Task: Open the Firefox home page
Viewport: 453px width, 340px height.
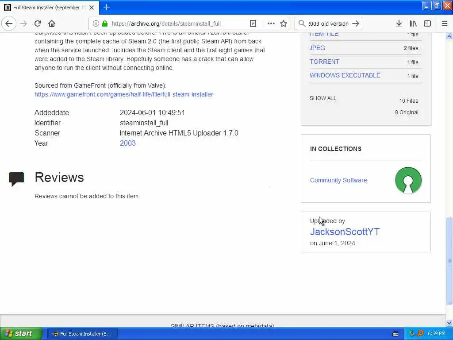Action: (x=52, y=23)
